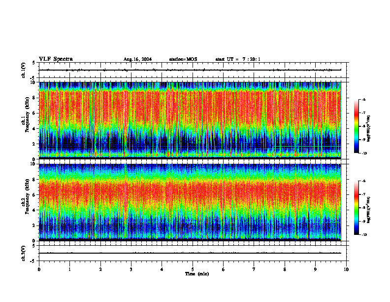The image size is (390, 302).
Task: Click the time axis tick label "2"
Action: coord(100,269)
